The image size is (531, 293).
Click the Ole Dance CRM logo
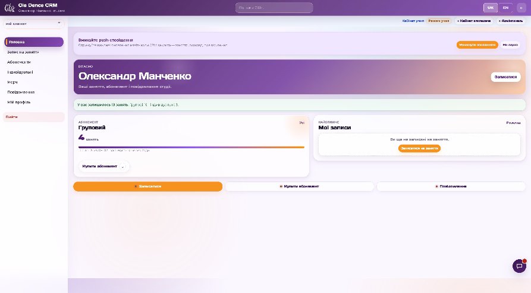click(10, 8)
